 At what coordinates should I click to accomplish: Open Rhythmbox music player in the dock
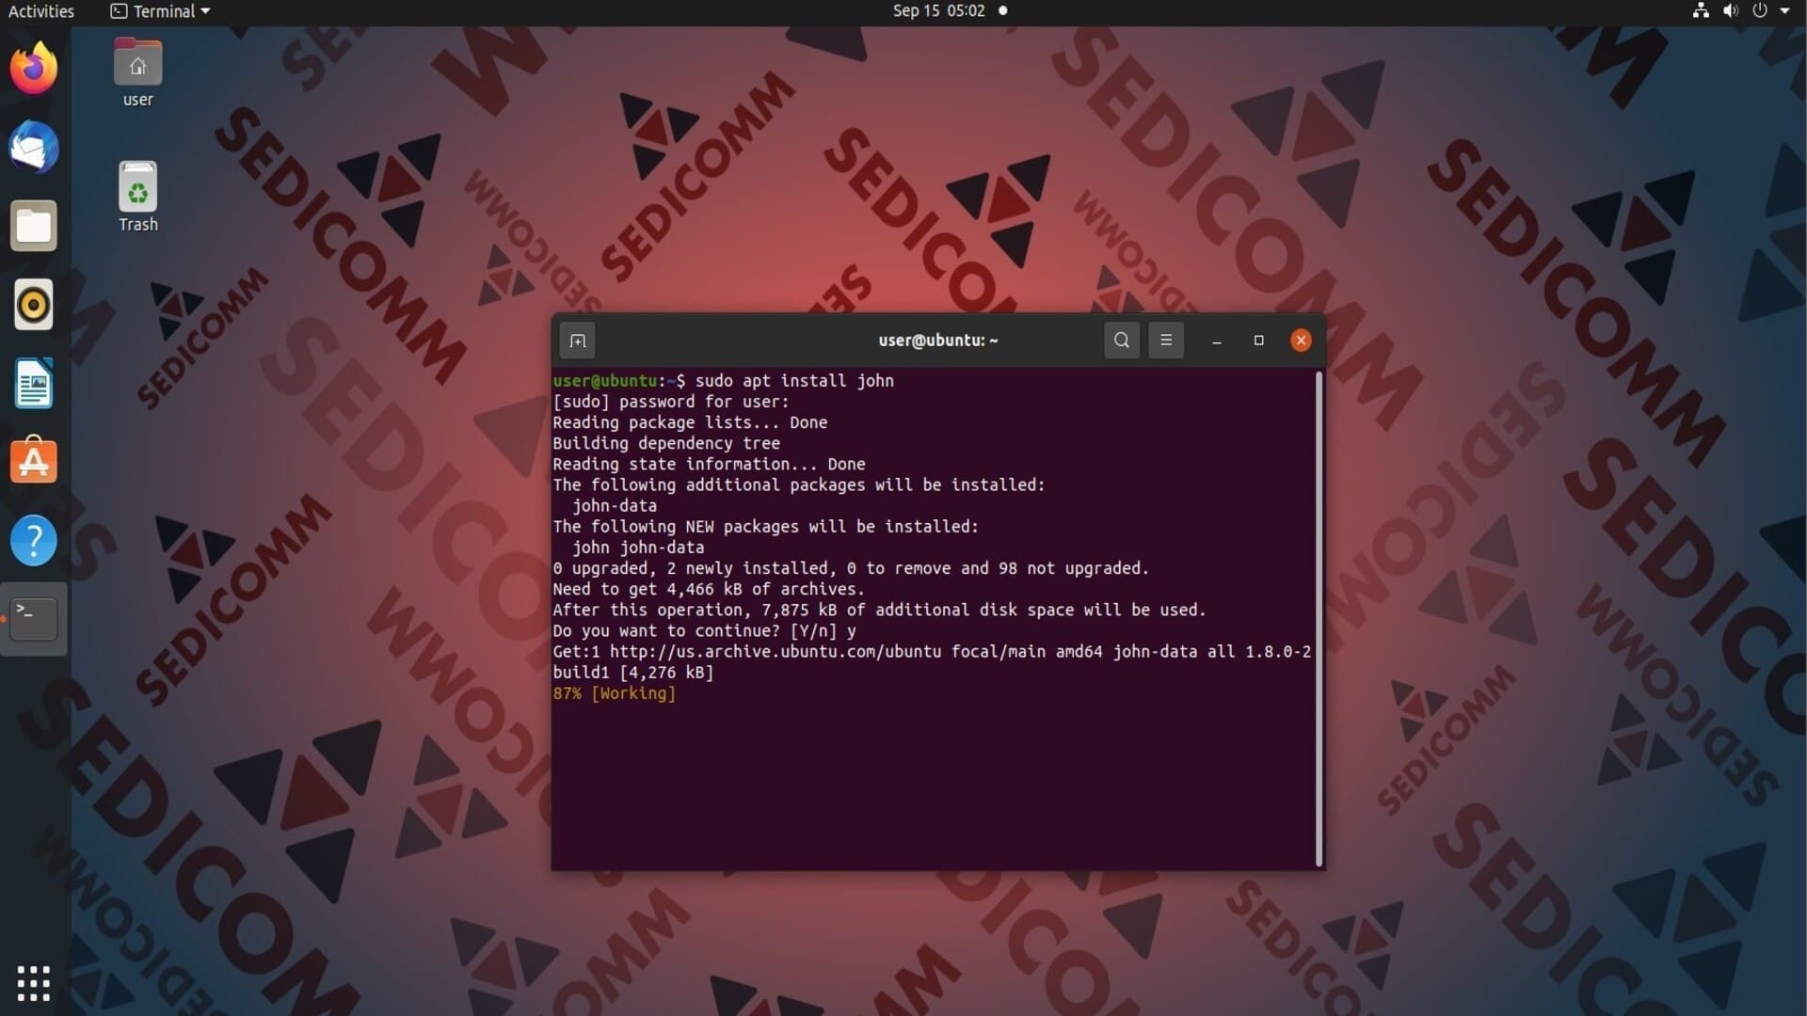(x=34, y=305)
